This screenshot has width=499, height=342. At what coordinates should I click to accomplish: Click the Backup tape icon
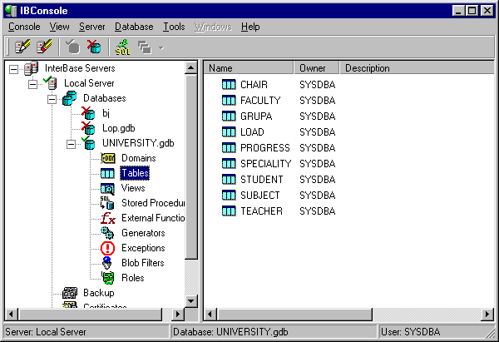click(70, 293)
